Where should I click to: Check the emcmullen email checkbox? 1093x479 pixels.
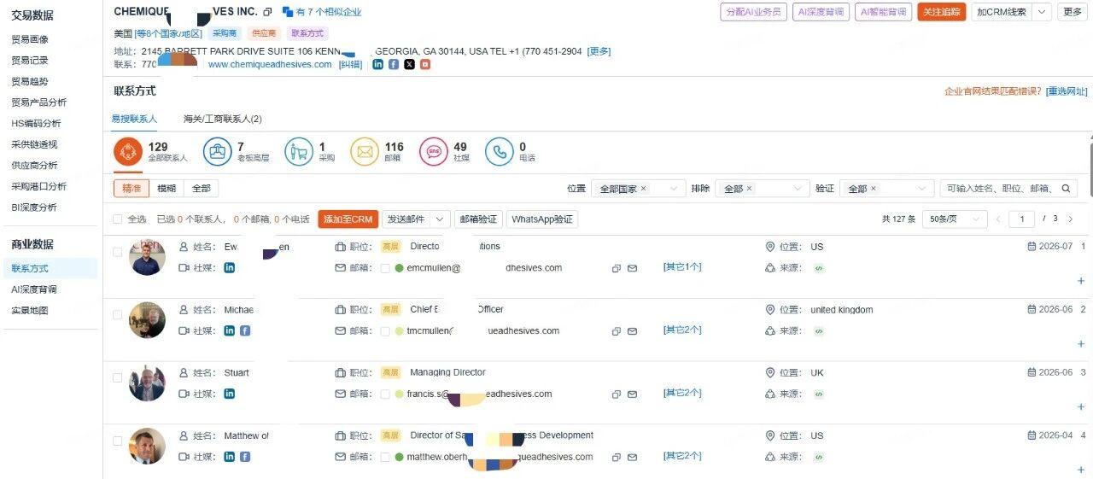pos(385,268)
